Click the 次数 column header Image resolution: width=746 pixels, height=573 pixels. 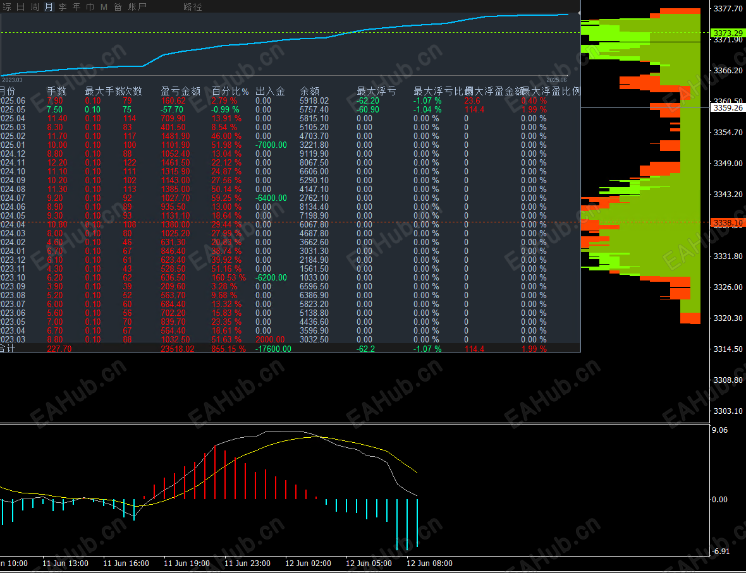[x=133, y=92]
